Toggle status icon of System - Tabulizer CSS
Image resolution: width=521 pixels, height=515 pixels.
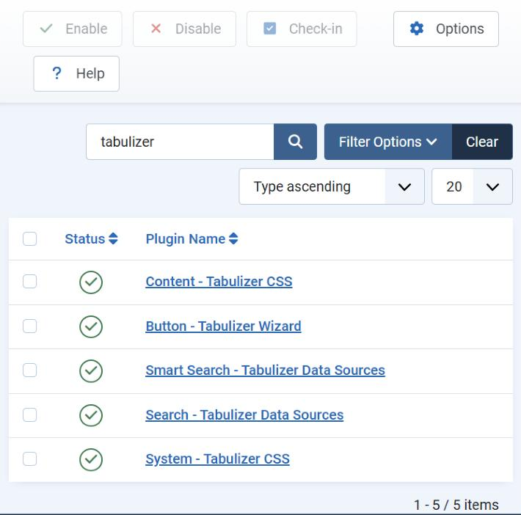pos(91,460)
